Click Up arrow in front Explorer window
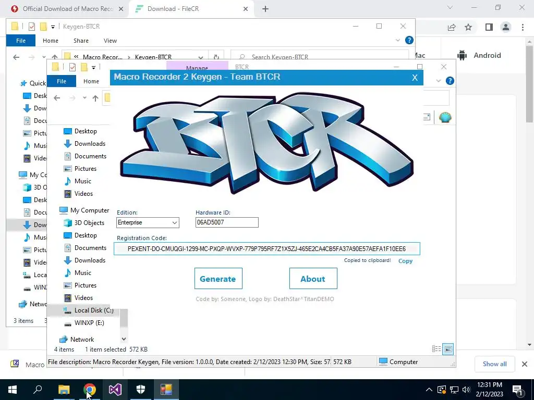This screenshot has height=400, width=534. coord(95,98)
